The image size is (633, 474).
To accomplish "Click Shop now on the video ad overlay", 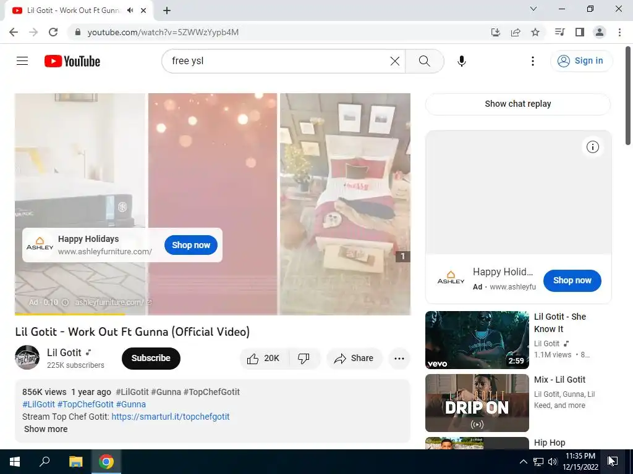I will [x=191, y=245].
